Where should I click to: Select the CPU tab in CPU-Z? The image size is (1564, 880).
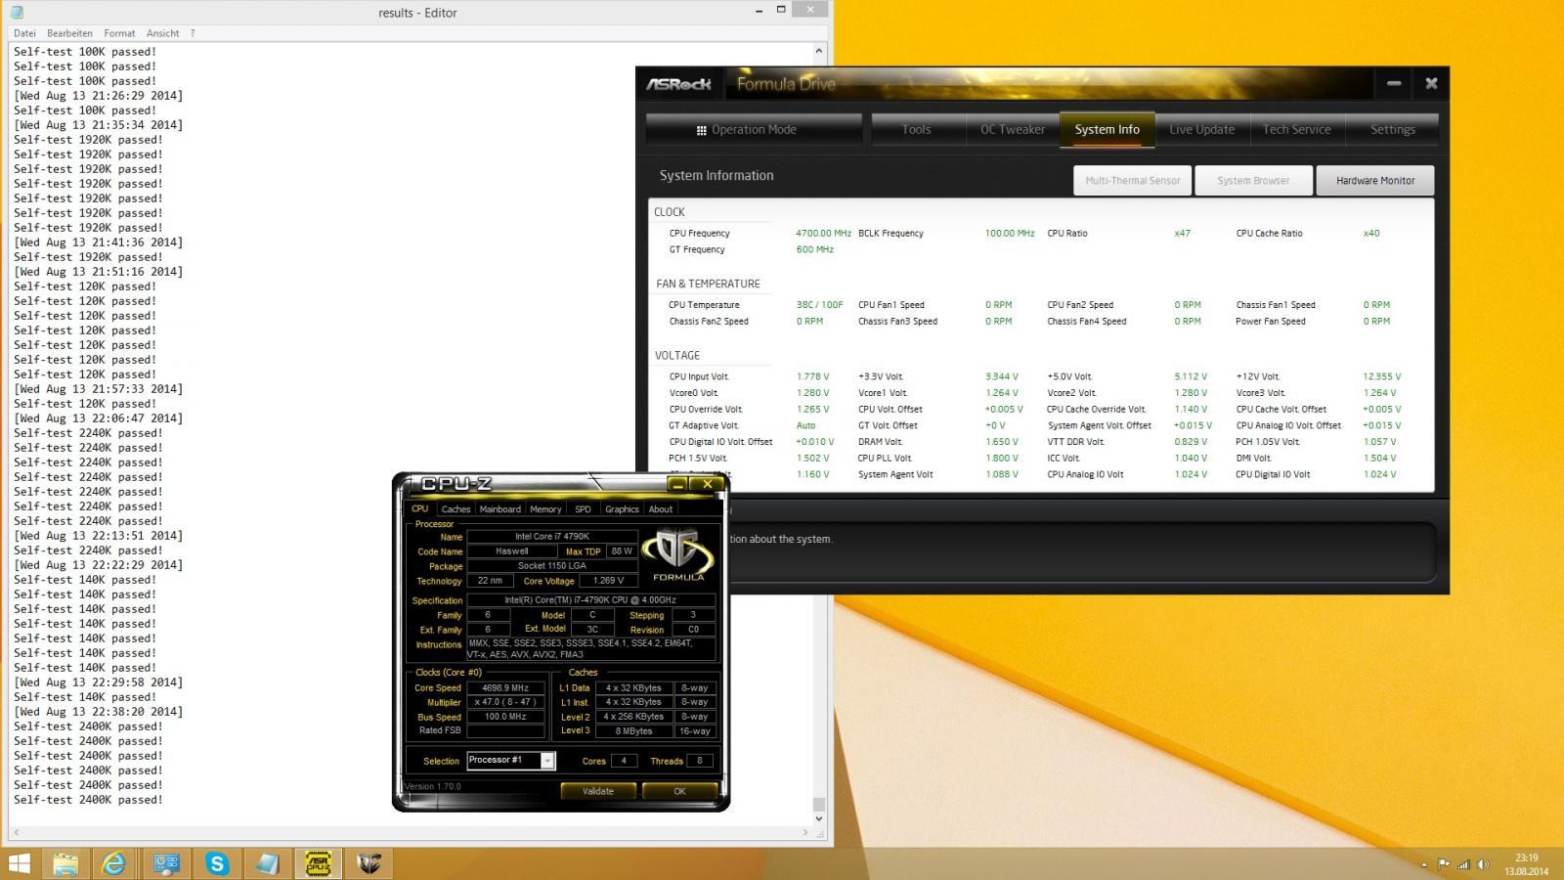point(419,508)
